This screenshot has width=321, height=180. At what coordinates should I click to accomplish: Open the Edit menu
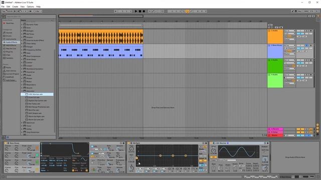[x=8, y=6]
